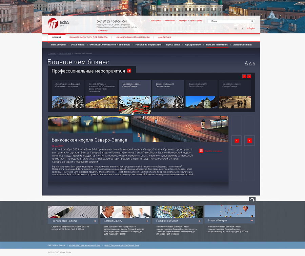Viewport: 305px width, 256px height.
Task: Click Пресс-центр link in header
Action: (196, 21)
